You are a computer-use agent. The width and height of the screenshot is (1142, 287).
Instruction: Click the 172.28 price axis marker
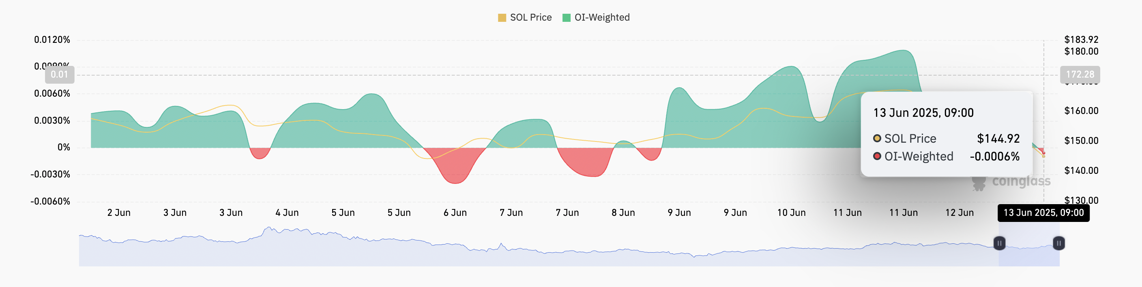pos(1080,75)
